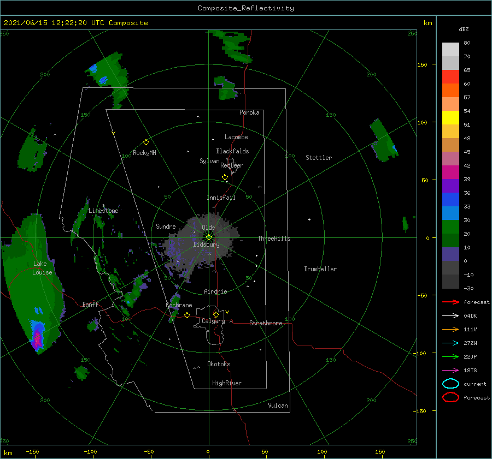
Task: Click the Cochrane label
Action: (179, 305)
